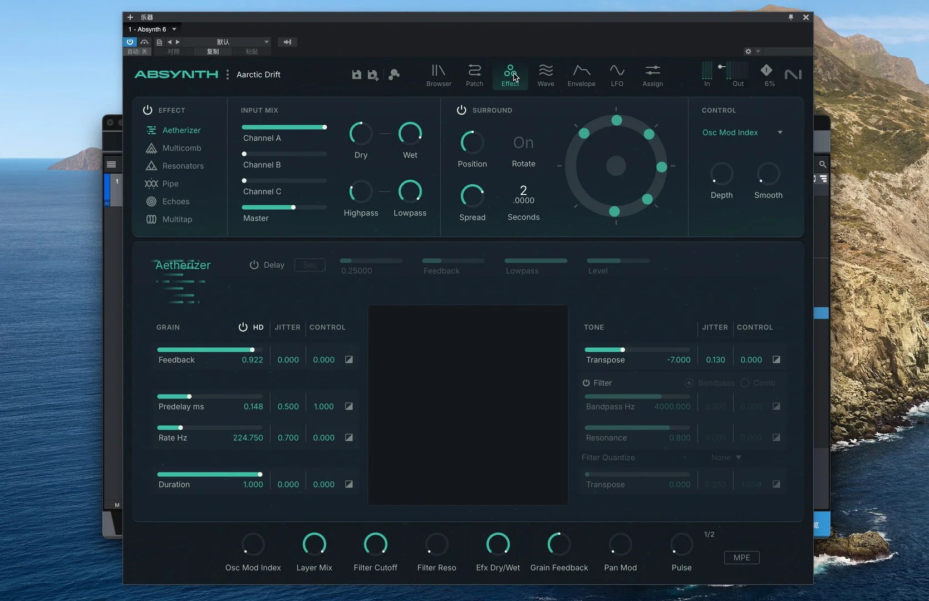Open the Patch view icon
The height and width of the screenshot is (601, 929).
pyautogui.click(x=474, y=75)
